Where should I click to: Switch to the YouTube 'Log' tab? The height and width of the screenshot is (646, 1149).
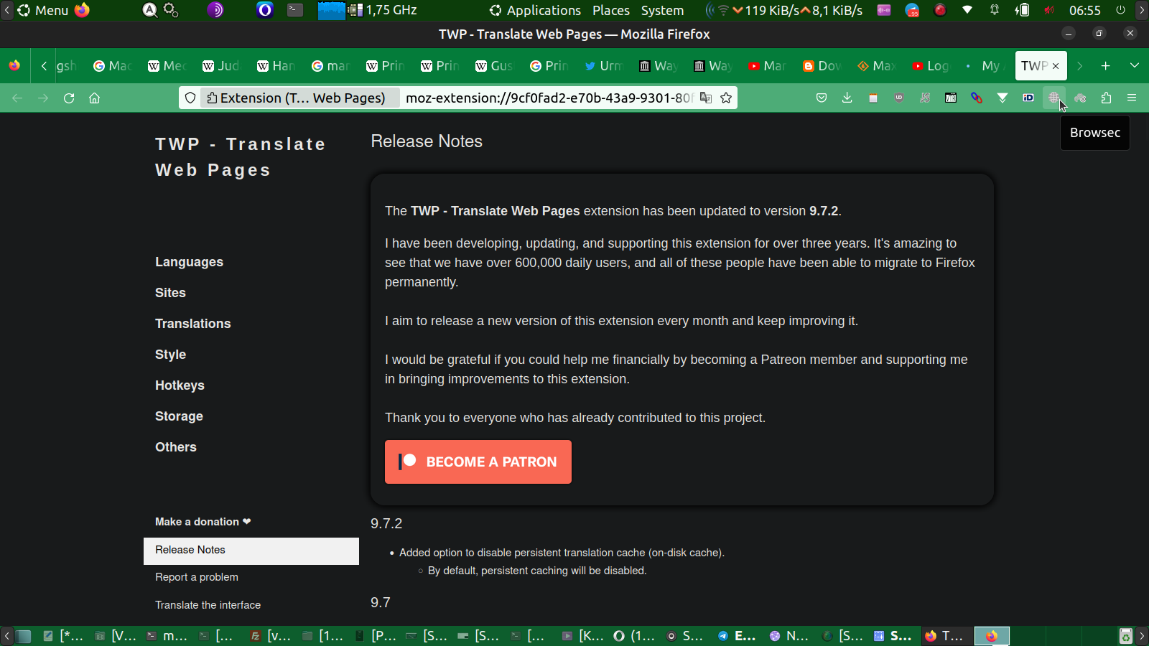[x=931, y=66]
